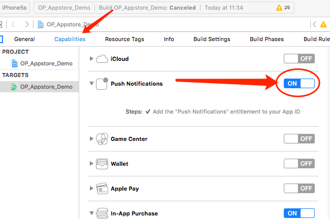Collapse the In-App Purchase section
Image resolution: width=330 pixels, height=219 pixels.
coord(91,213)
